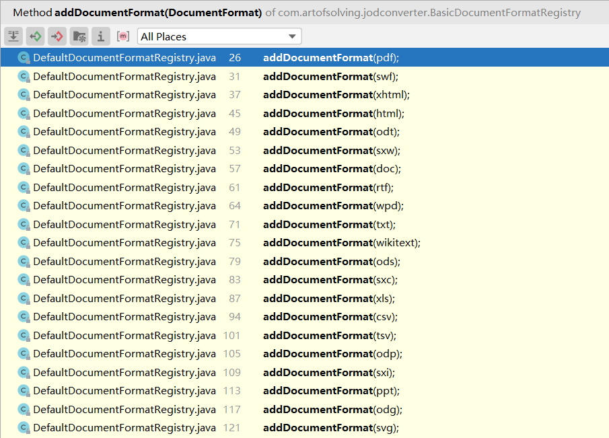Click the class icon on the addDocumentFormat(wikitext) row
This screenshot has height=438, width=609.
pos(24,243)
